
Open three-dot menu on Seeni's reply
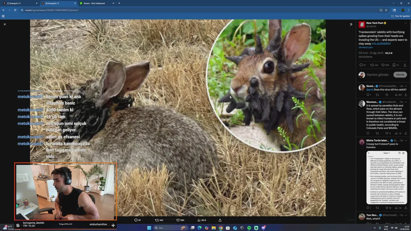click(406, 86)
